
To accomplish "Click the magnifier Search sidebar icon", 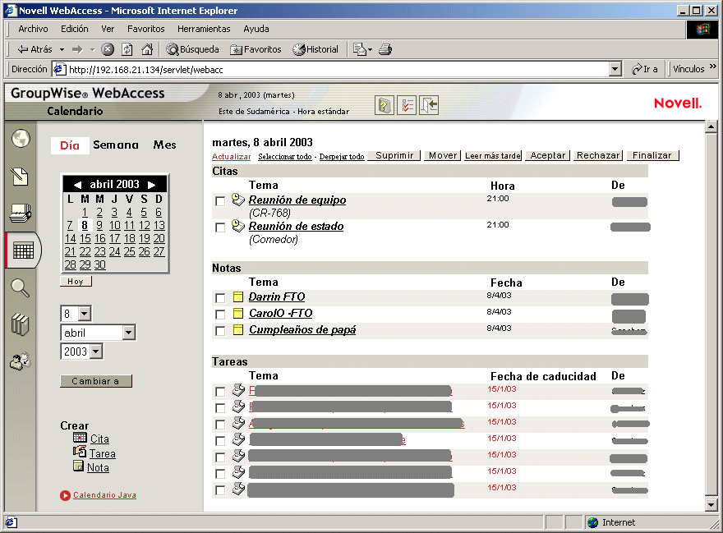I will [x=21, y=287].
